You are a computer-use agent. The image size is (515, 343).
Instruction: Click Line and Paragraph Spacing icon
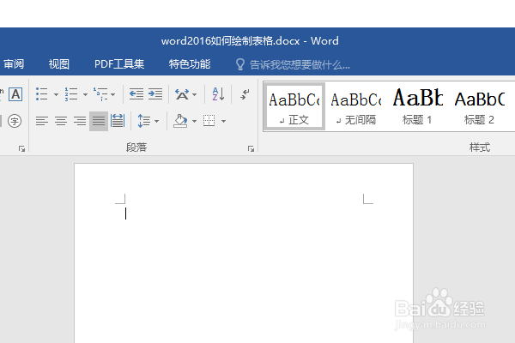[144, 121]
